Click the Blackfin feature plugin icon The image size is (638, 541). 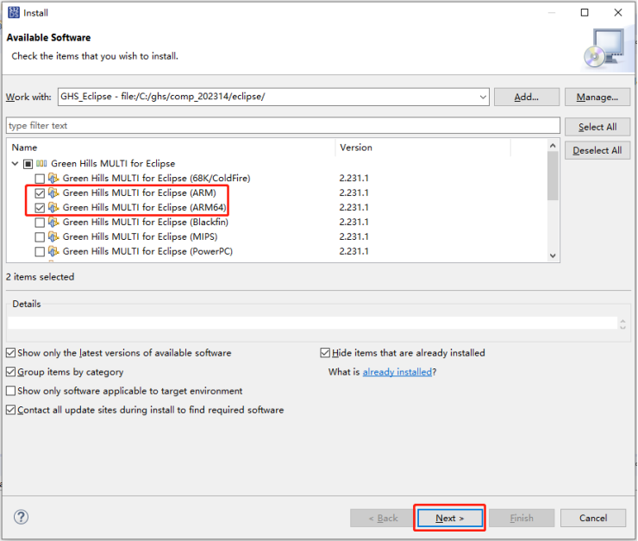point(53,222)
